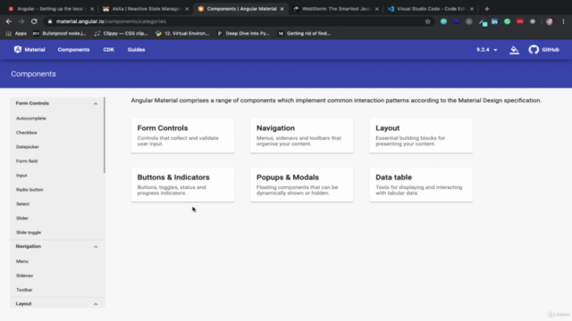
Task: Click the LinkedIn extension icon
Action: coord(494,21)
